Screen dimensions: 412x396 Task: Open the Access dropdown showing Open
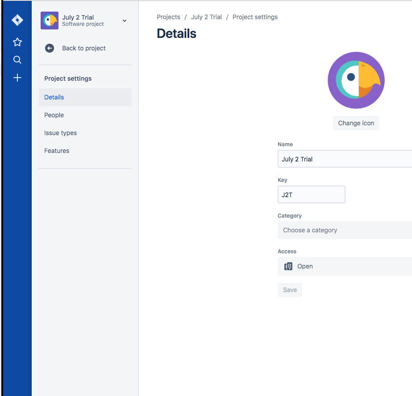coord(345,266)
